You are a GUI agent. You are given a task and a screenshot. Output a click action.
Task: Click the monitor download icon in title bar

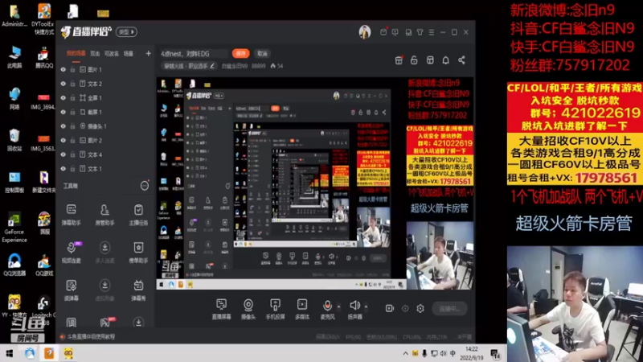[395, 32]
